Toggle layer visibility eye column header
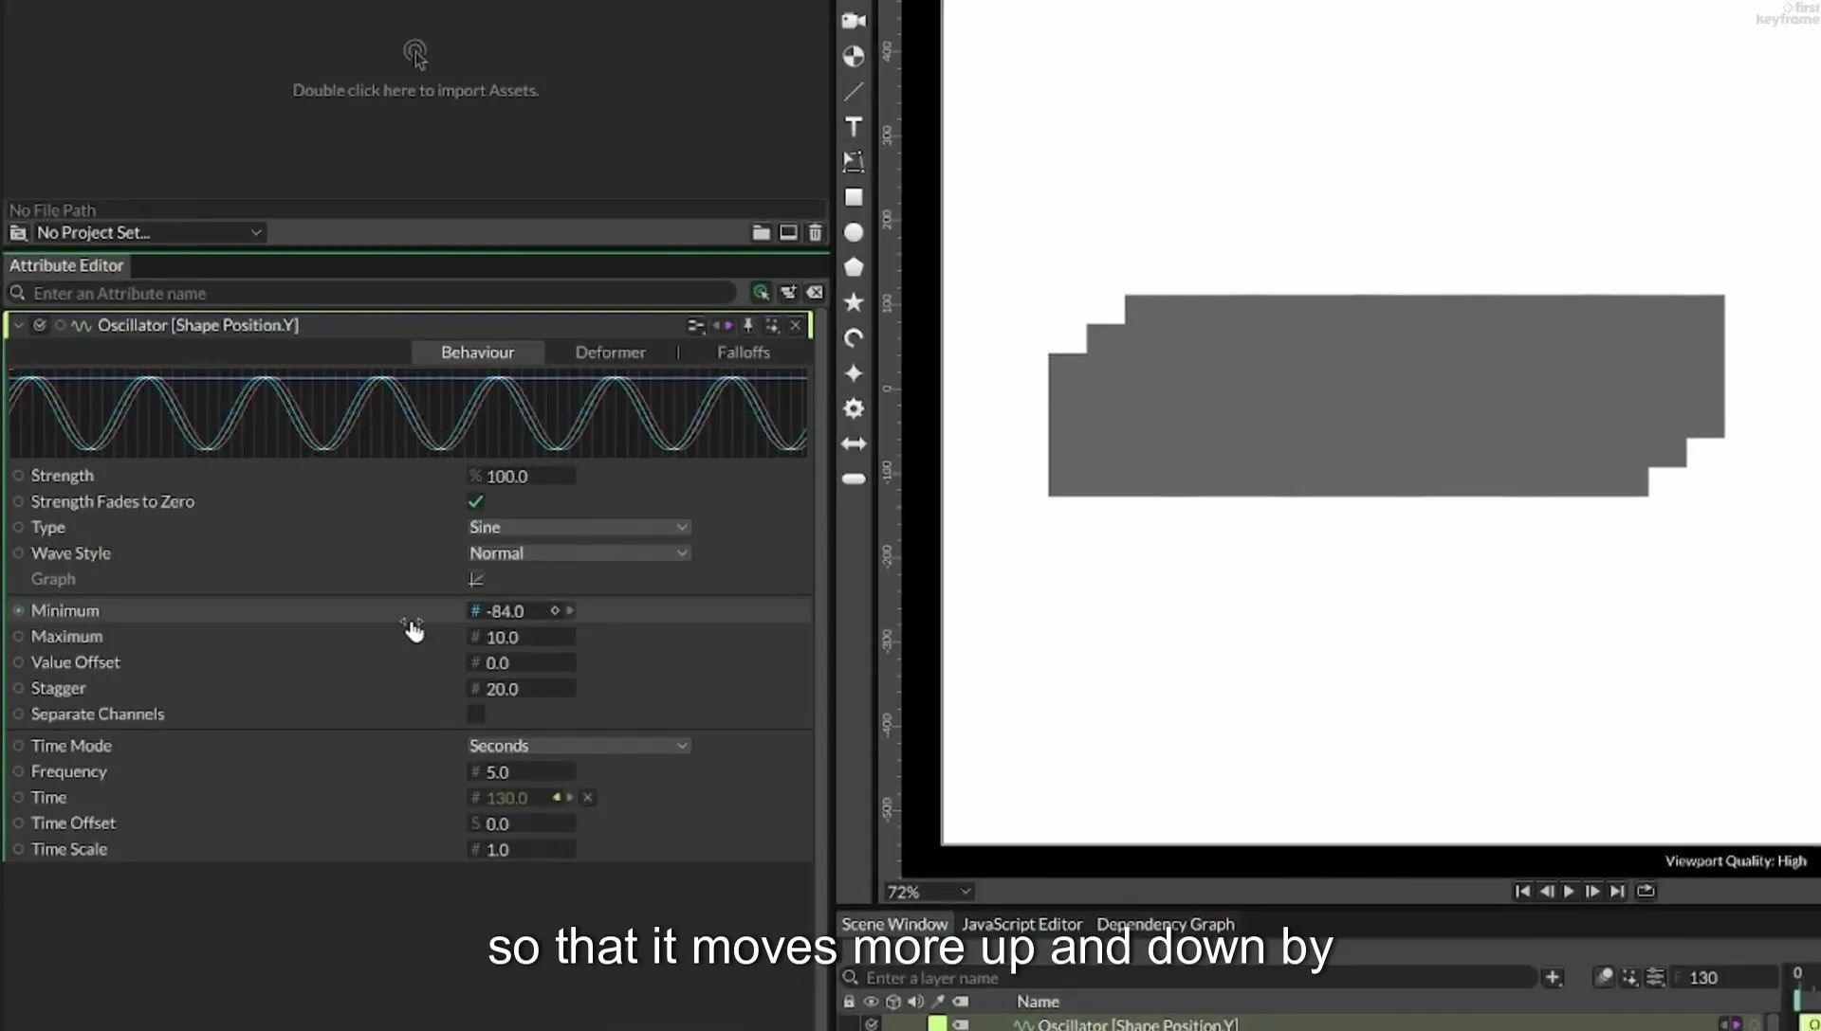Viewport: 1821px width, 1031px height. pyautogui.click(x=871, y=1002)
